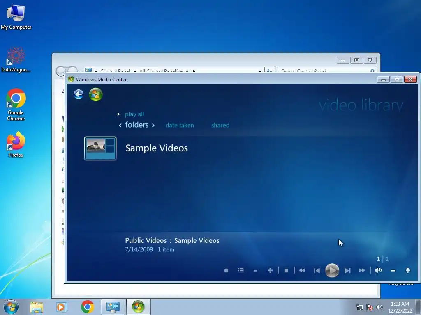
Task: Go back using the Media Center back arrow
Action: [79, 95]
